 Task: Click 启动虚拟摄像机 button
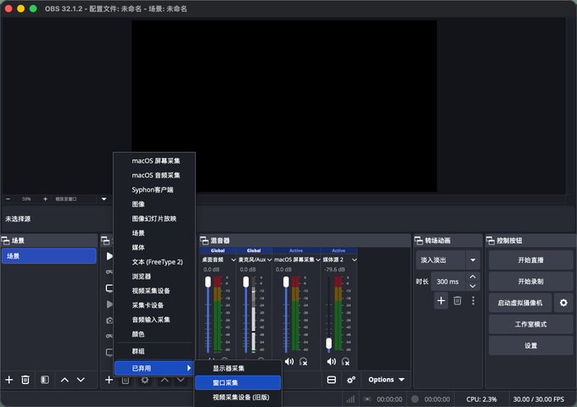click(520, 303)
